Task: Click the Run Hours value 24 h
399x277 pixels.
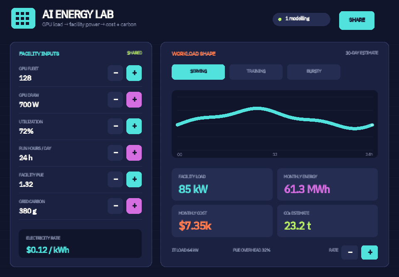Action: pyautogui.click(x=26, y=158)
